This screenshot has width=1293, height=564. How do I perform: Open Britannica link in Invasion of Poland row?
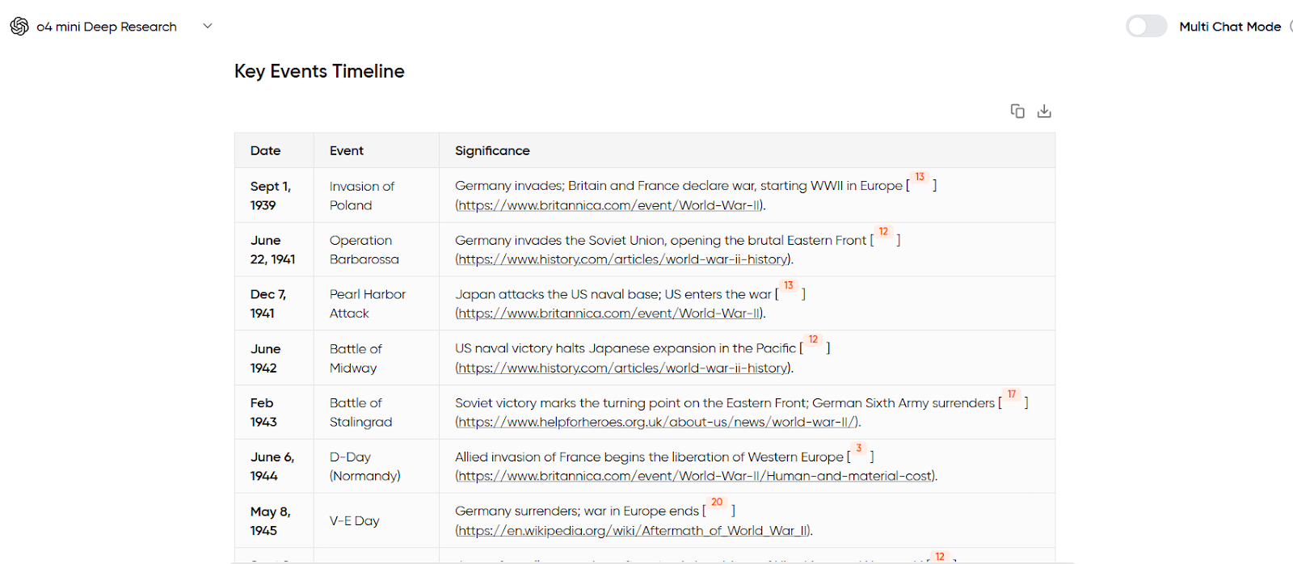(609, 205)
